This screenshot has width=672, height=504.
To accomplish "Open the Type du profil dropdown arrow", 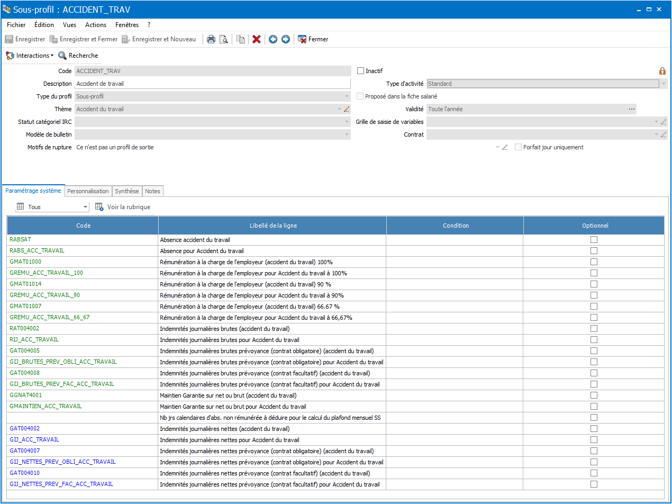I will coord(347,96).
